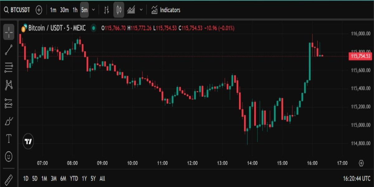The image size is (374, 187).
Task: Click the 16:20:44 UTC timezone button
Action: click(356, 179)
